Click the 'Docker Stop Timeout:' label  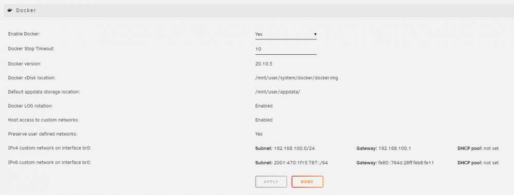(31, 49)
